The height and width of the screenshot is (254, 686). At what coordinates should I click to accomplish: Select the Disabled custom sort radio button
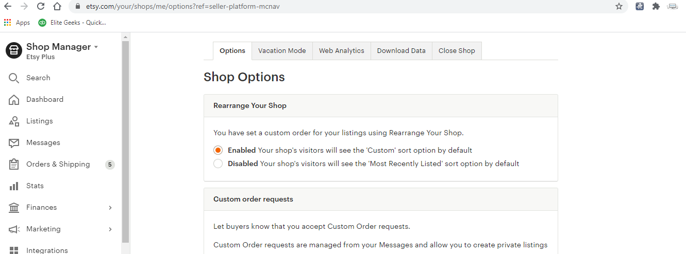(x=218, y=164)
